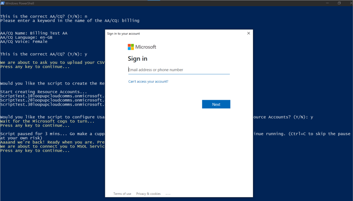Focus the Email address or phone number field

179,70
